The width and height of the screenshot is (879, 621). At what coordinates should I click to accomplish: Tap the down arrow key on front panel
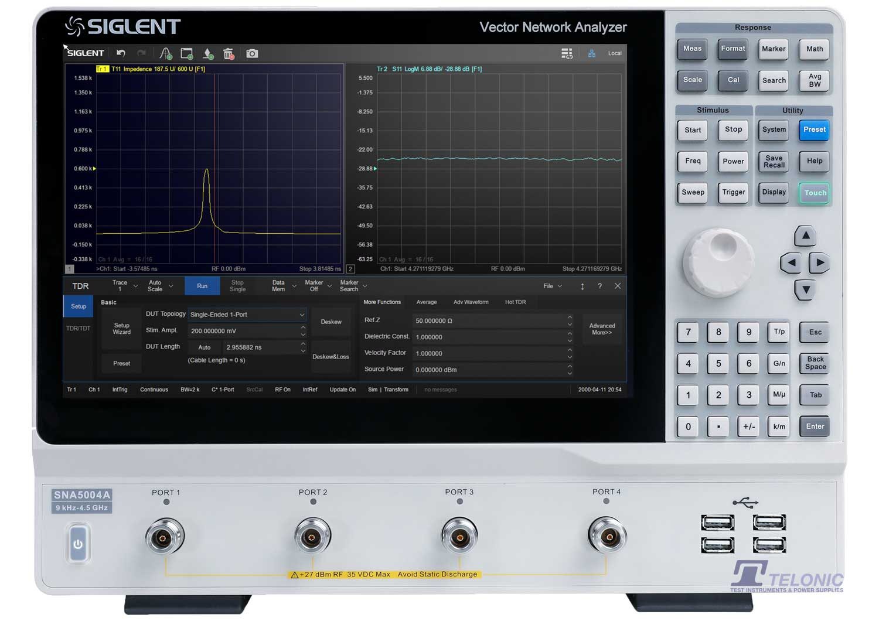(806, 289)
